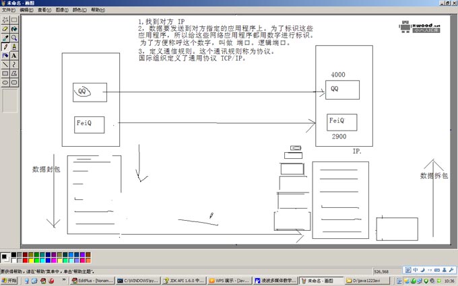The image size is (458, 286).
Task: Select the straight Line tool
Action: pyautogui.click(x=5, y=65)
